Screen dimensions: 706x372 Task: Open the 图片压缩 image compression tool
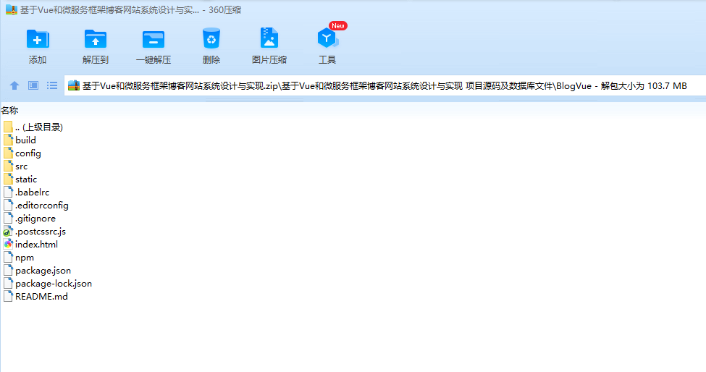pyautogui.click(x=269, y=38)
